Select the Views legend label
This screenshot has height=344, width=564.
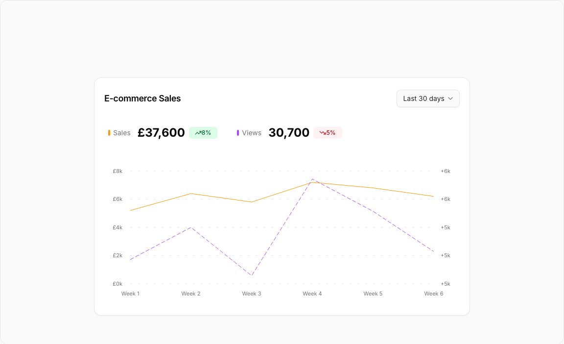(x=252, y=133)
